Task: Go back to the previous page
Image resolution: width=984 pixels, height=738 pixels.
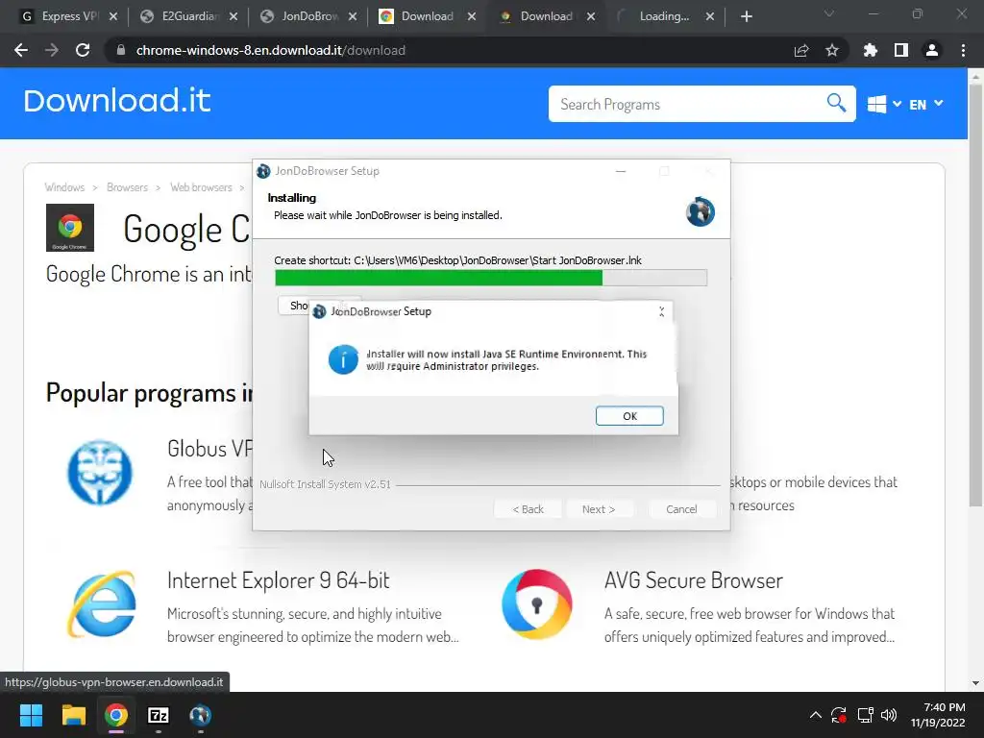Action: click(21, 50)
